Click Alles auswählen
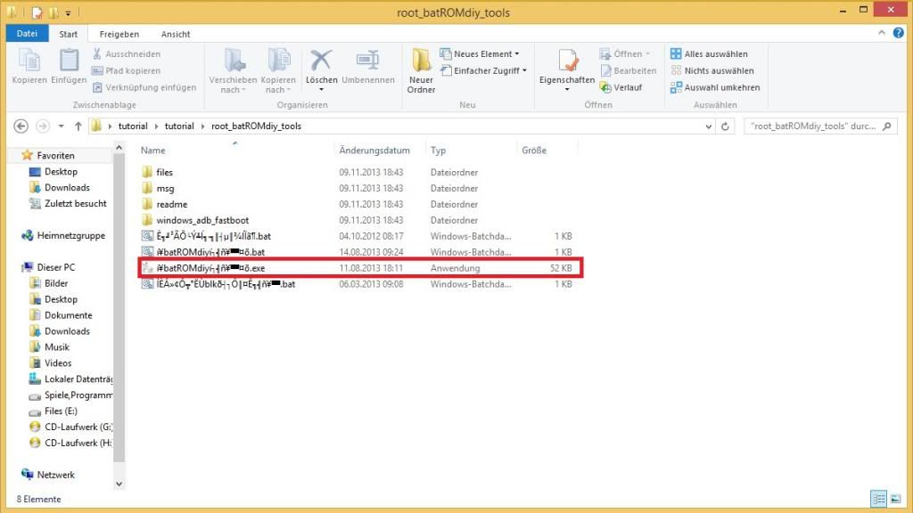 pyautogui.click(x=709, y=54)
